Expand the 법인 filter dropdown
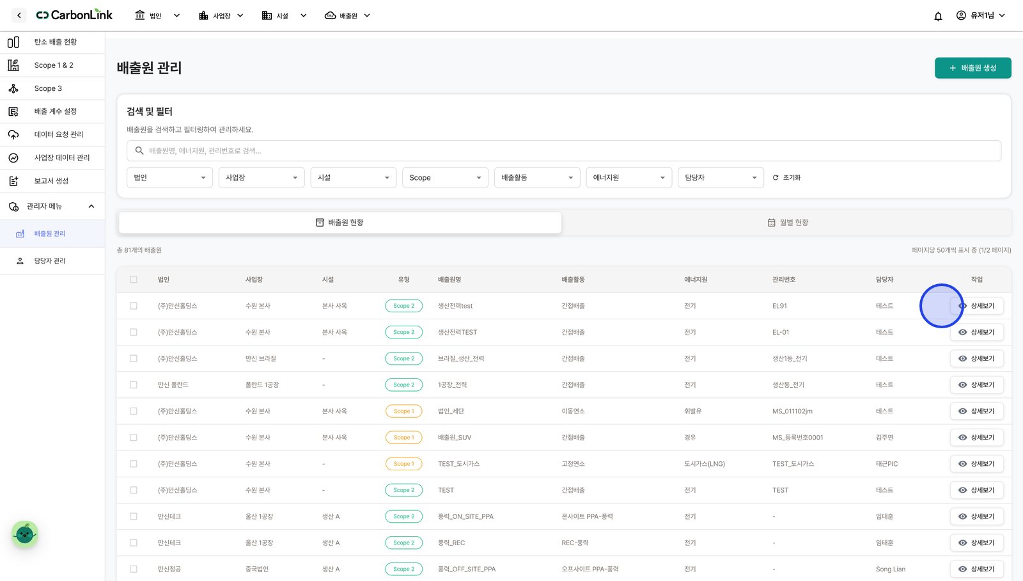 (170, 178)
